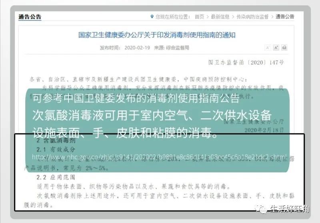The height and width of the screenshot is (223, 320).
Task: Click heading 2.1 有效成分
Action: [x=56, y=149]
